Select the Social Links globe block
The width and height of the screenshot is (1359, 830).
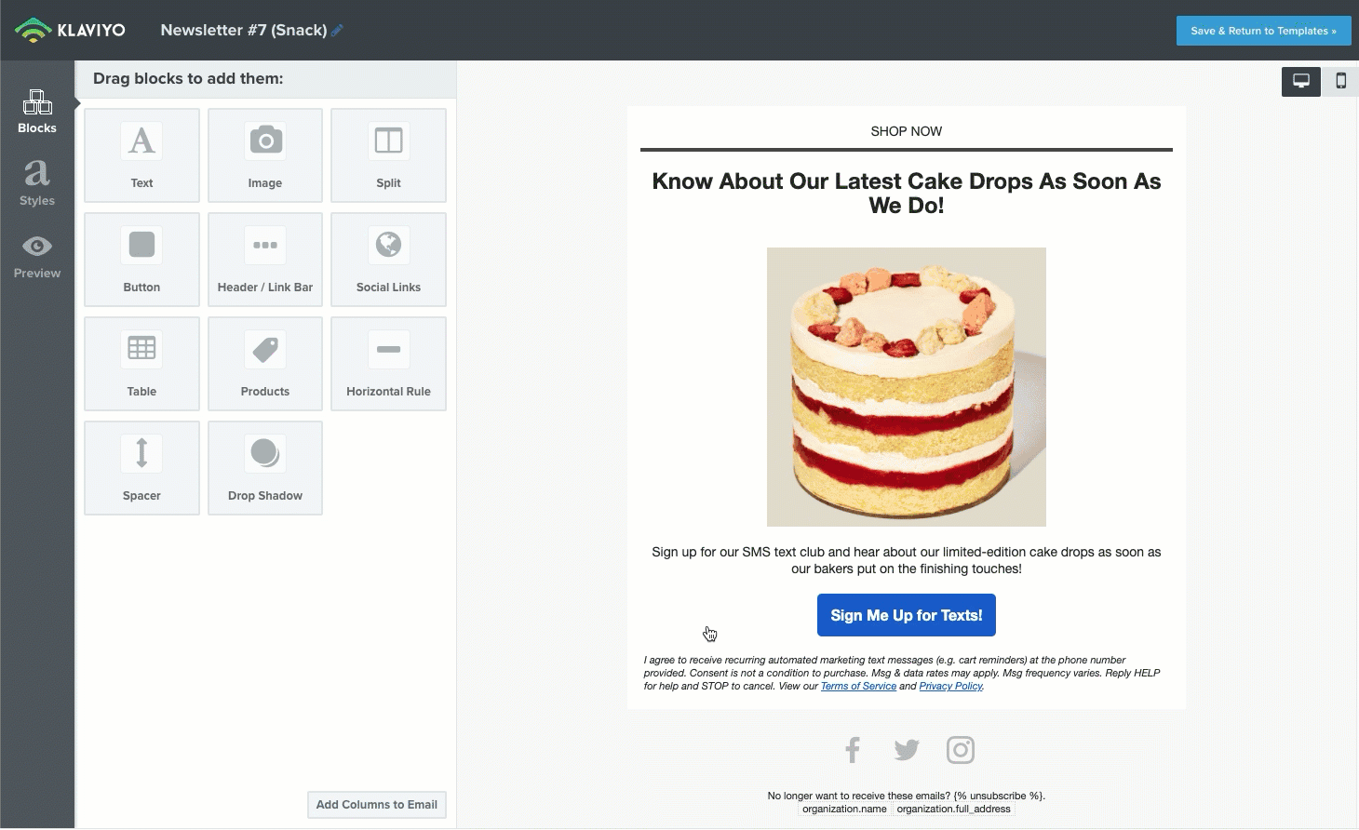pos(388,259)
